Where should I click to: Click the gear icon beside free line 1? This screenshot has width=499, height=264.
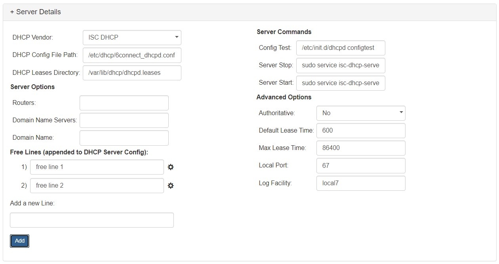point(171,167)
